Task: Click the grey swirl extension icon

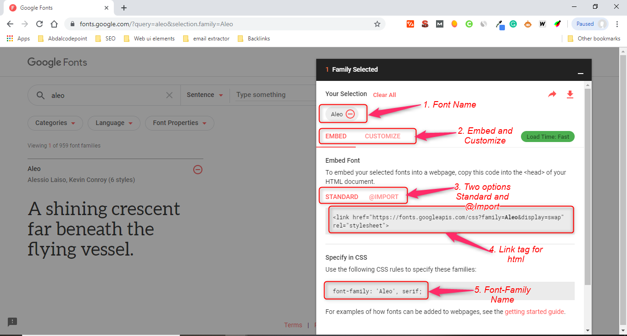Action: (x=483, y=24)
